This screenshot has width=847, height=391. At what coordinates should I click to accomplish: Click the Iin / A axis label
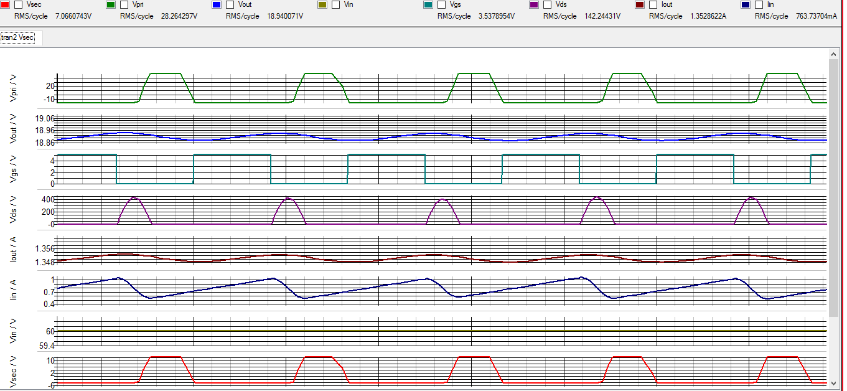tap(14, 291)
